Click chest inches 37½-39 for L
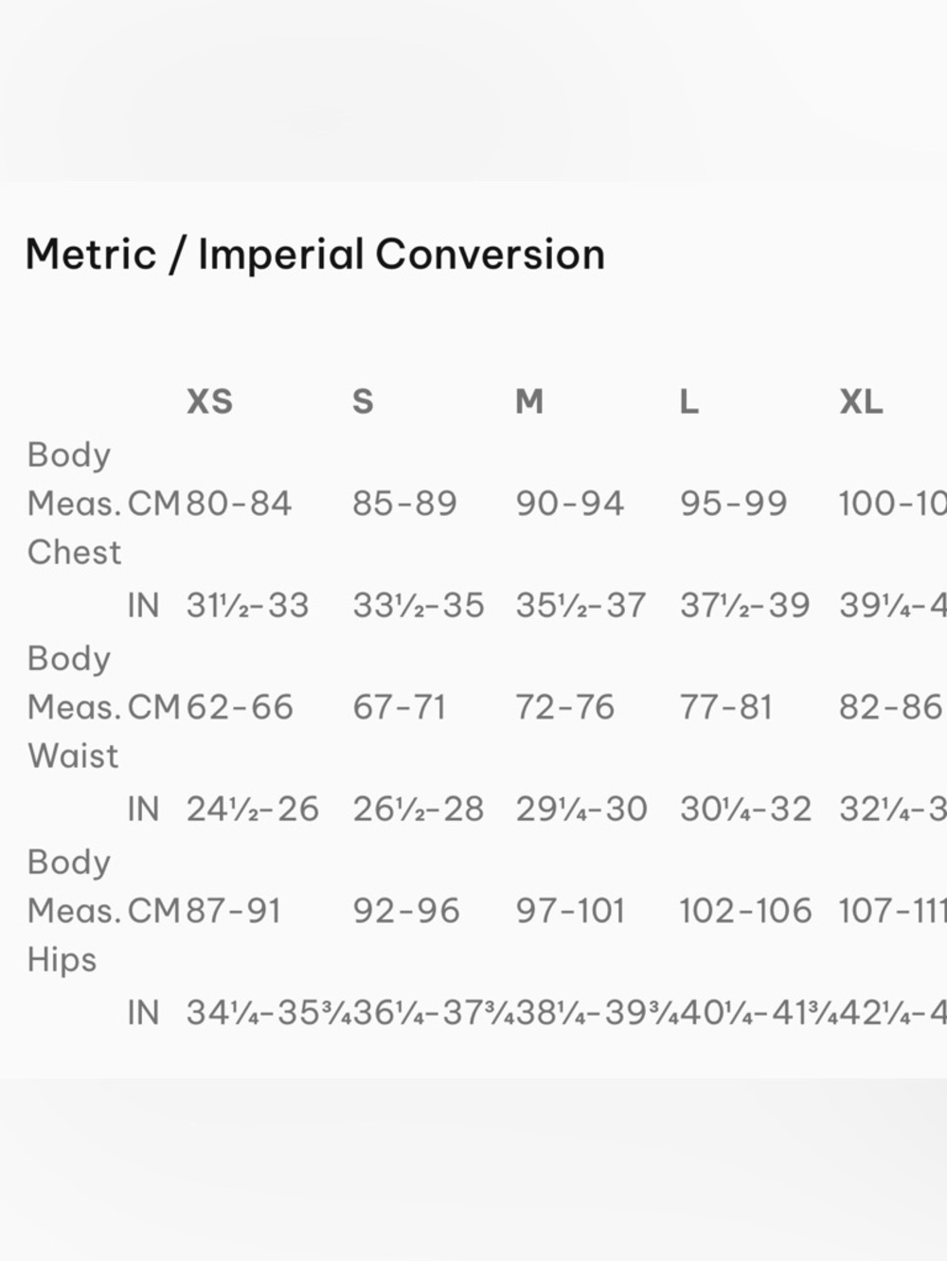The width and height of the screenshot is (947, 1261). [744, 605]
